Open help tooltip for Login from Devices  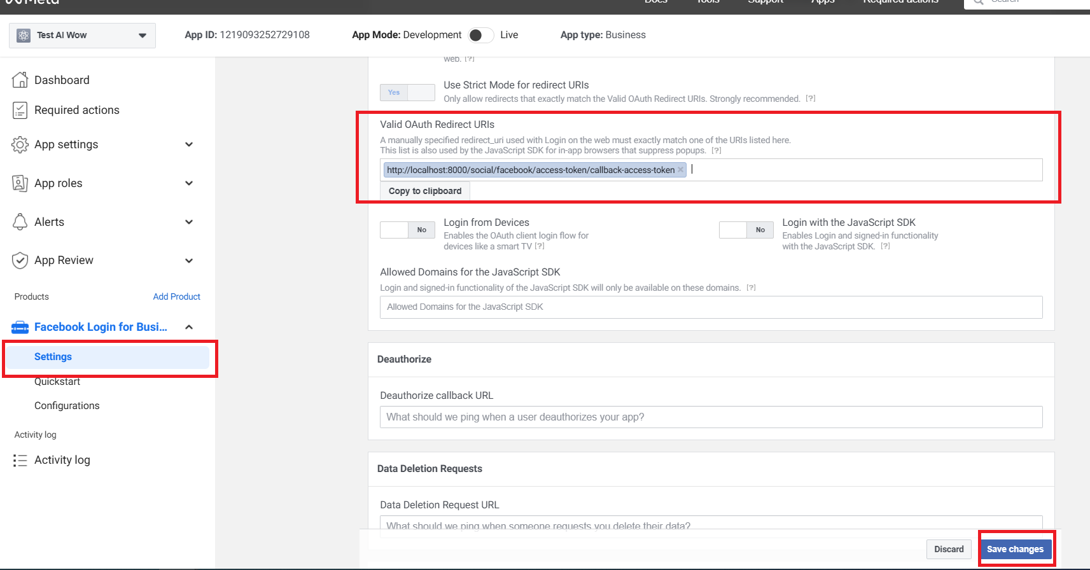coord(540,246)
